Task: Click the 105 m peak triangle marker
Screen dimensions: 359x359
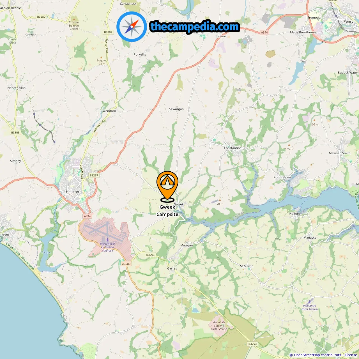Action: pos(289,145)
